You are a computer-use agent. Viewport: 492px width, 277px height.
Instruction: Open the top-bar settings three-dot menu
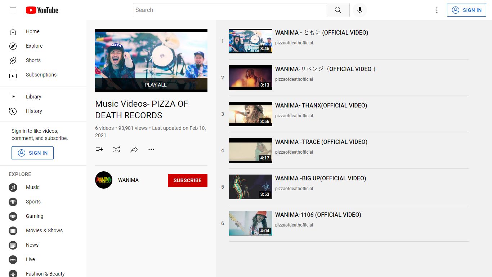click(437, 10)
